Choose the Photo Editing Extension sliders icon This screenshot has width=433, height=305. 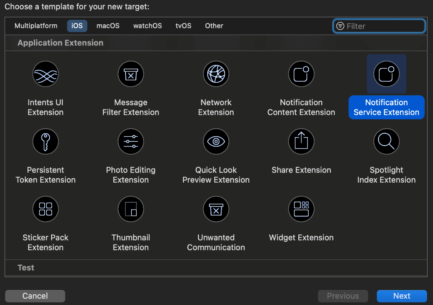131,142
